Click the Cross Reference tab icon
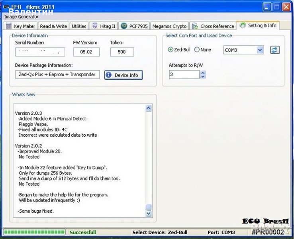This screenshot has width=294, height=239. click(x=195, y=26)
